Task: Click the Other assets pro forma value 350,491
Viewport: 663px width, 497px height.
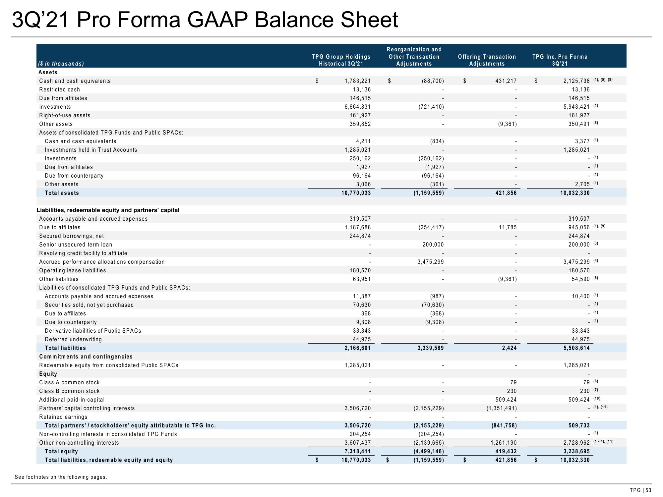Action: coord(579,124)
